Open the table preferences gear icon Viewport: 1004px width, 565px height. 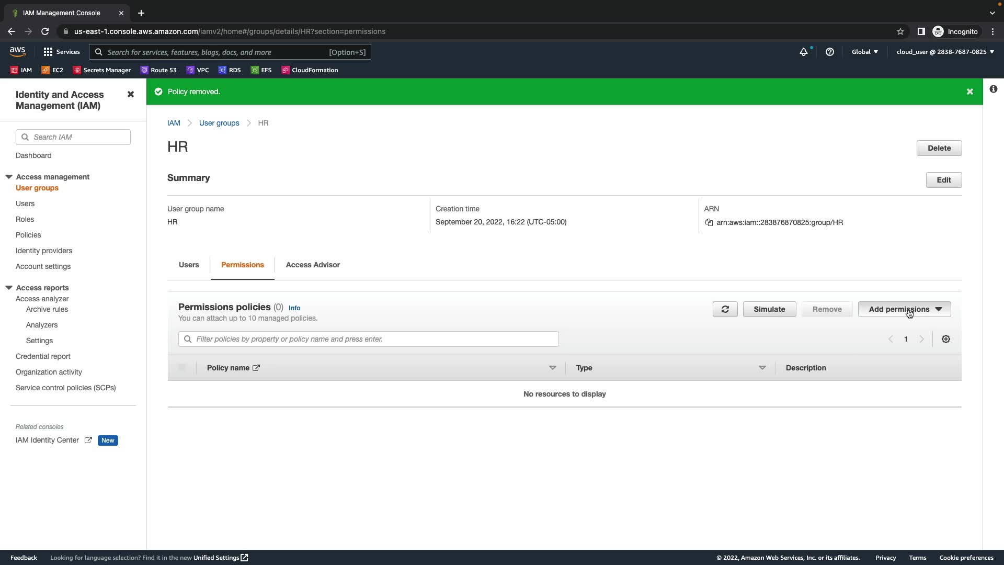click(x=945, y=339)
